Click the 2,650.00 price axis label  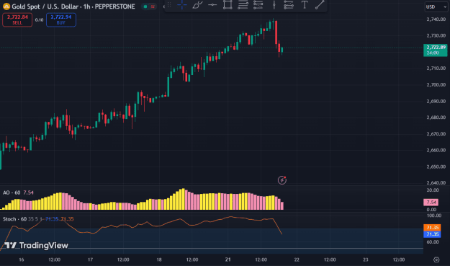tap(436, 167)
